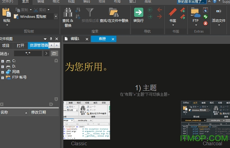Open the Active Files (活动文件) dropdown arrow
The image size is (230, 148).
(x=219, y=25)
